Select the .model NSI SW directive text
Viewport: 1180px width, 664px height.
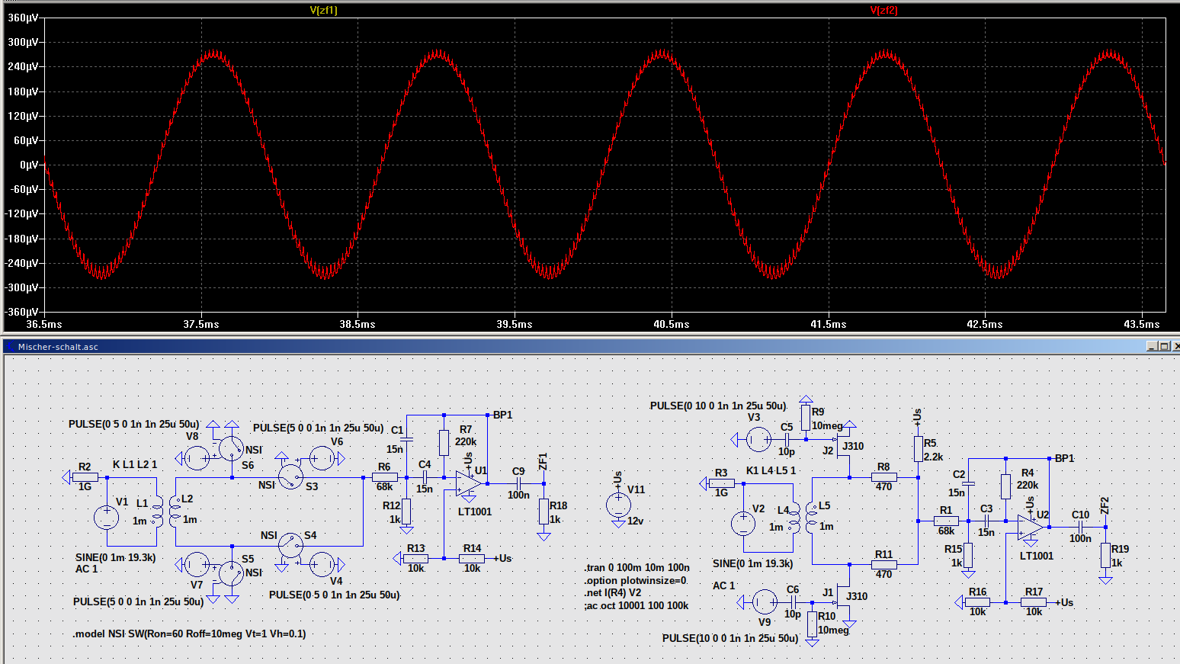tap(189, 634)
